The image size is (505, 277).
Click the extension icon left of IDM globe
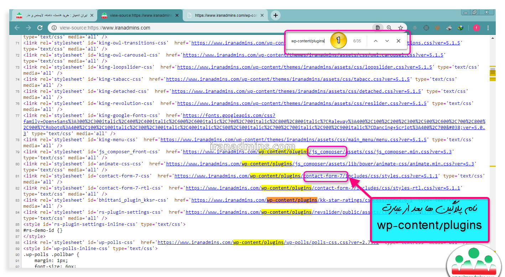pyautogui.click(x=449, y=28)
